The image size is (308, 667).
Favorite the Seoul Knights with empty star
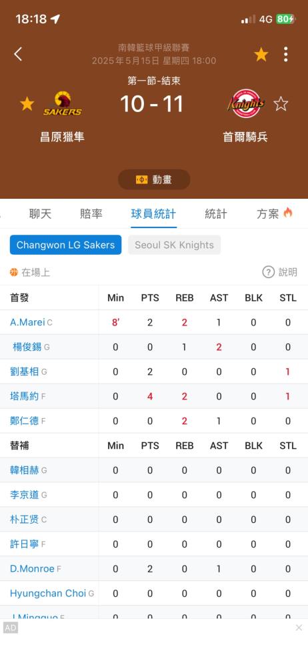click(281, 104)
